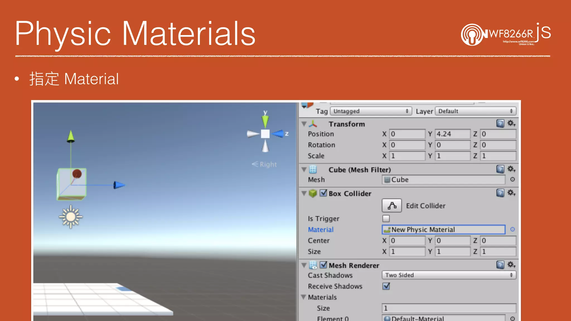Click the Box Collider title
This screenshot has height=321, width=571.
click(x=350, y=193)
